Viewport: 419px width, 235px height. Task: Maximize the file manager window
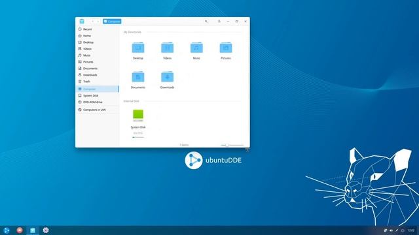pos(237,22)
